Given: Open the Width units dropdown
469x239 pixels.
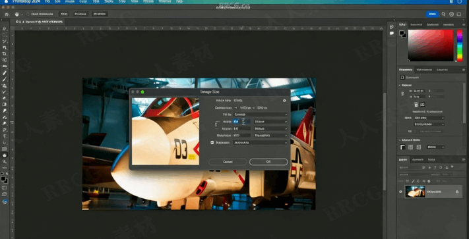Looking at the screenshot, I should pos(270,121).
